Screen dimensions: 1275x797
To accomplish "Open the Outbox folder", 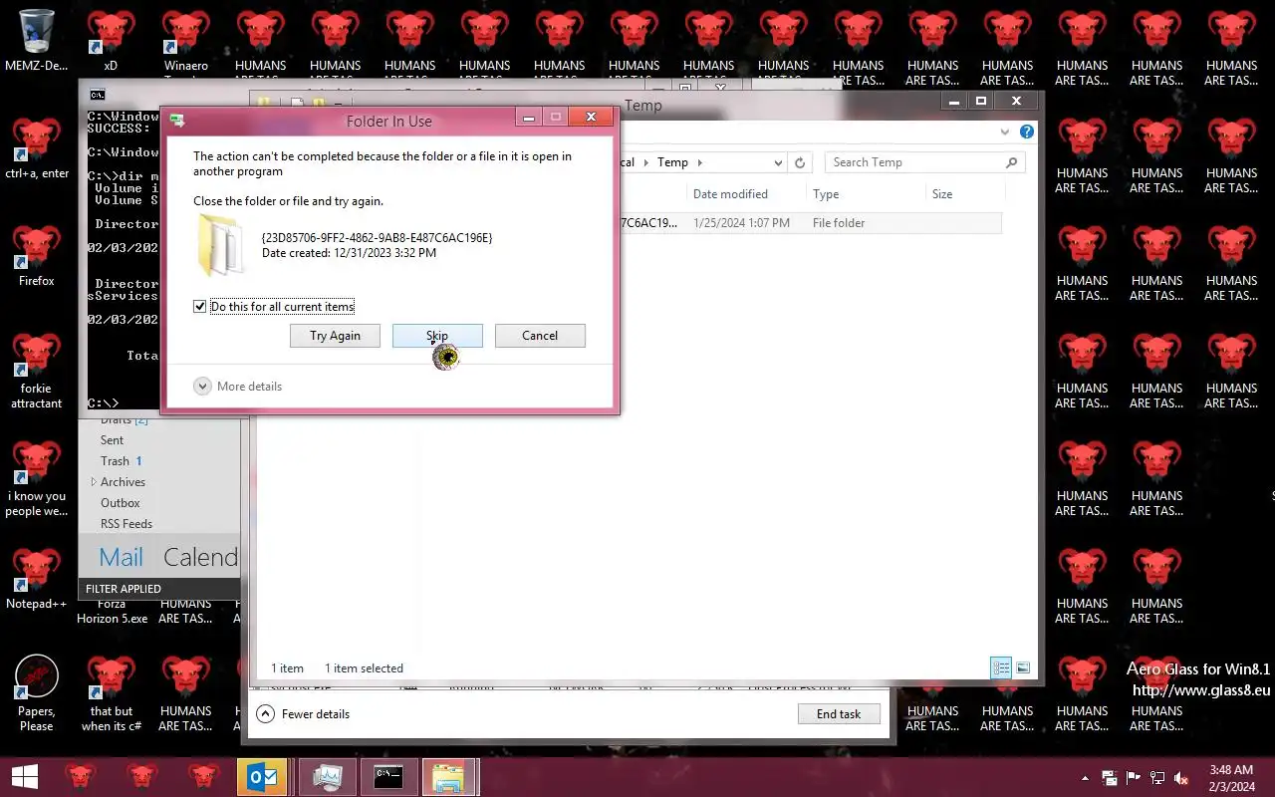I will (x=120, y=503).
